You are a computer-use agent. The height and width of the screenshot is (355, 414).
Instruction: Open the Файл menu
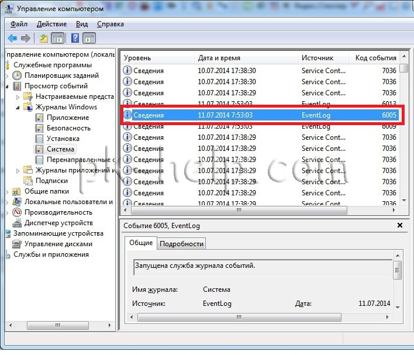(19, 24)
